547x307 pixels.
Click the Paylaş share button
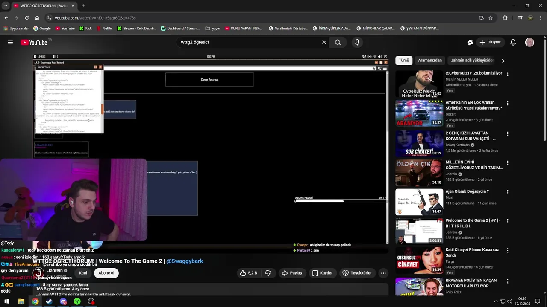291,273
